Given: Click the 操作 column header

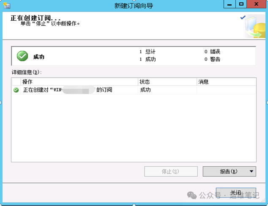Looking at the screenshot, I should 79,82.
